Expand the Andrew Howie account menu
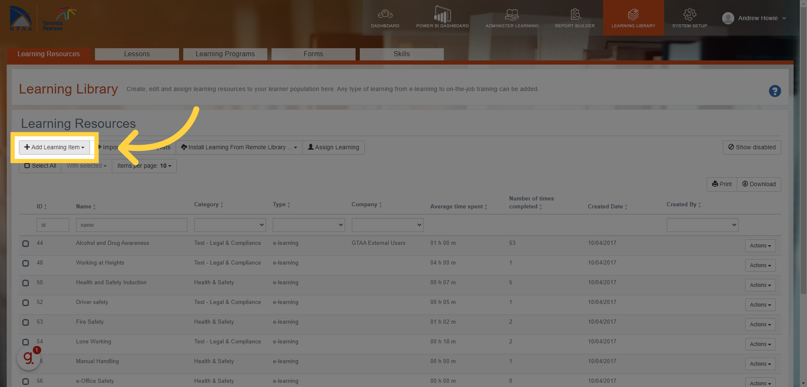The width and height of the screenshot is (807, 387). (x=762, y=18)
